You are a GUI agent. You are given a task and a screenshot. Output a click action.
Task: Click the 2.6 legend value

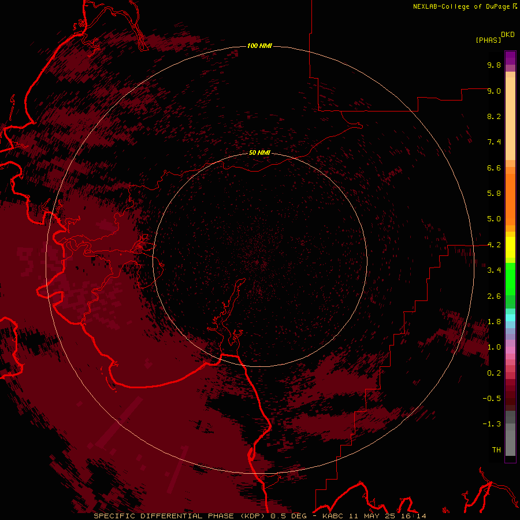click(494, 296)
